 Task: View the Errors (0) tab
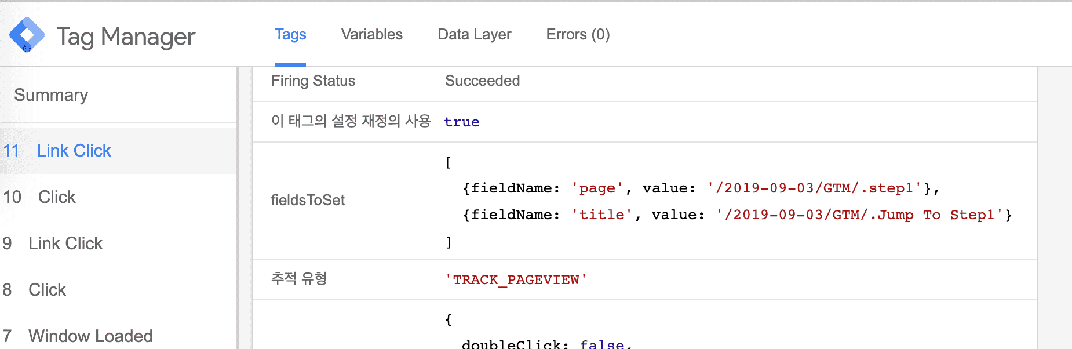point(578,35)
